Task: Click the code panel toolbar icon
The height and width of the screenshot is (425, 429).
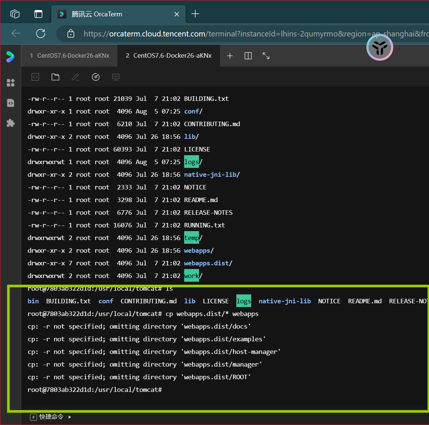Action: tap(35, 77)
